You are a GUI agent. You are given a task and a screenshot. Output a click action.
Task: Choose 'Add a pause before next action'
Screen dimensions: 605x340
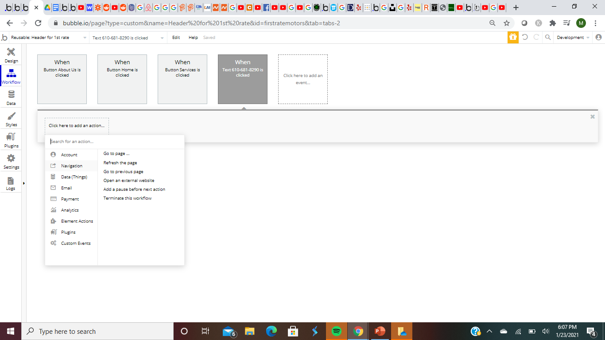tap(134, 189)
